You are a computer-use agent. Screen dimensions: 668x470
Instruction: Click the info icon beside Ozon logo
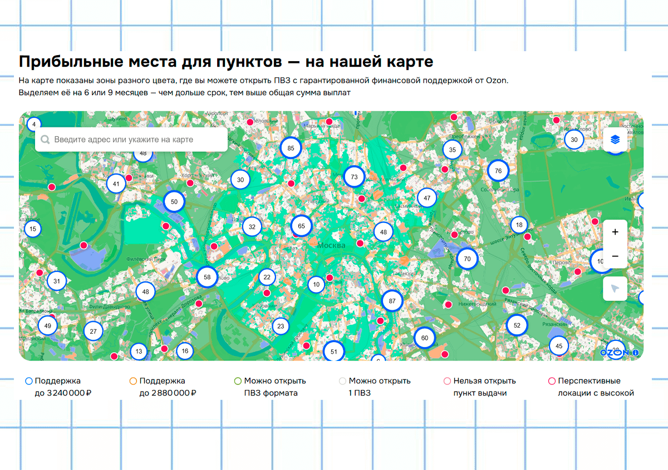pyautogui.click(x=635, y=352)
